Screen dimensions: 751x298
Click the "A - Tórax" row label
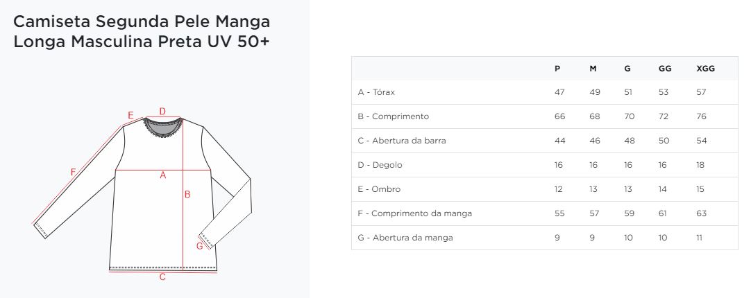376,92
